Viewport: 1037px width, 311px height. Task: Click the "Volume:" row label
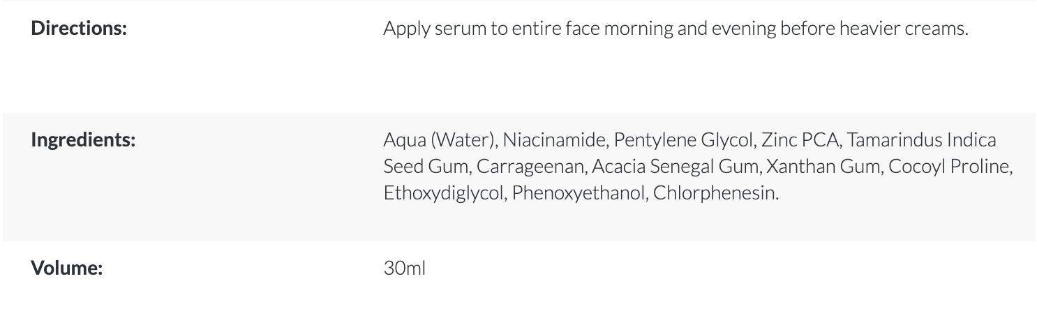click(x=66, y=268)
